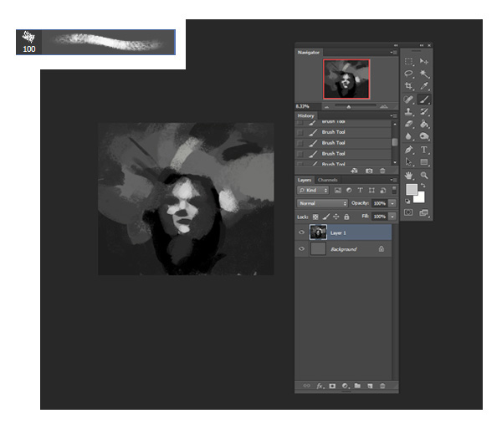The image size is (502, 434).
Task: Toggle filter for adjustment layers
Action: click(x=349, y=191)
